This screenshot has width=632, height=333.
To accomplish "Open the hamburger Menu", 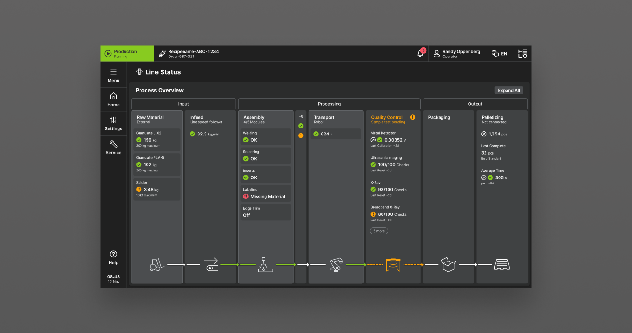I will point(113,76).
